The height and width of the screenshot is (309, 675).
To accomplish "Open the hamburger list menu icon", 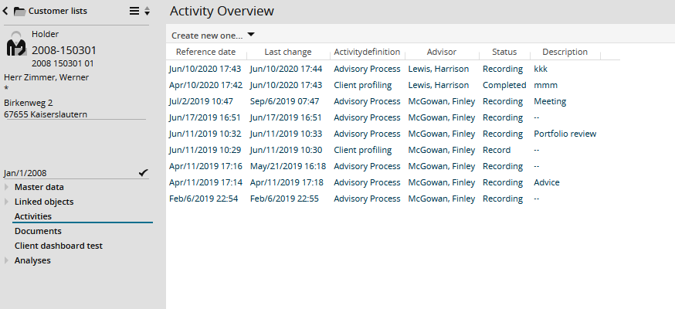I will tap(134, 11).
